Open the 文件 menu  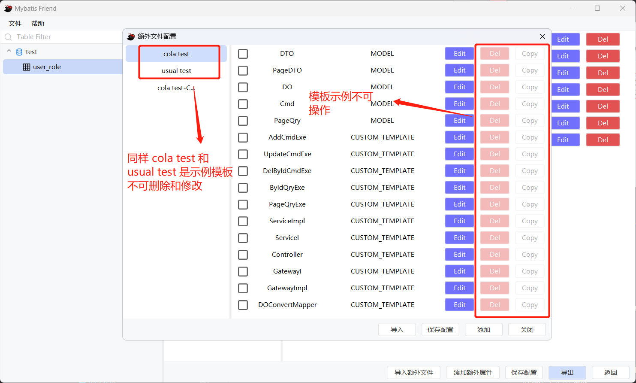point(15,24)
